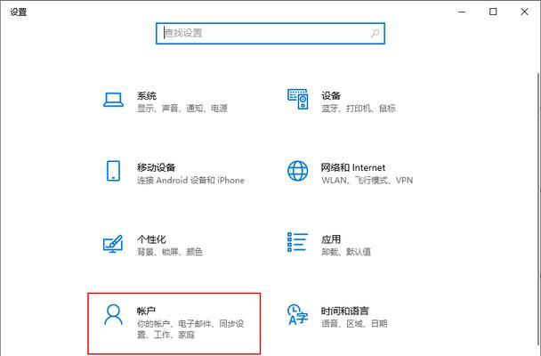Image resolution: width=541 pixels, height=356 pixels.
Task: Open the 网络和 Internet globe icon
Action: tap(298, 171)
